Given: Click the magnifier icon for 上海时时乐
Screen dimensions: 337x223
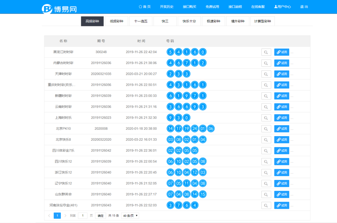Looking at the screenshot, I should tap(266, 118).
